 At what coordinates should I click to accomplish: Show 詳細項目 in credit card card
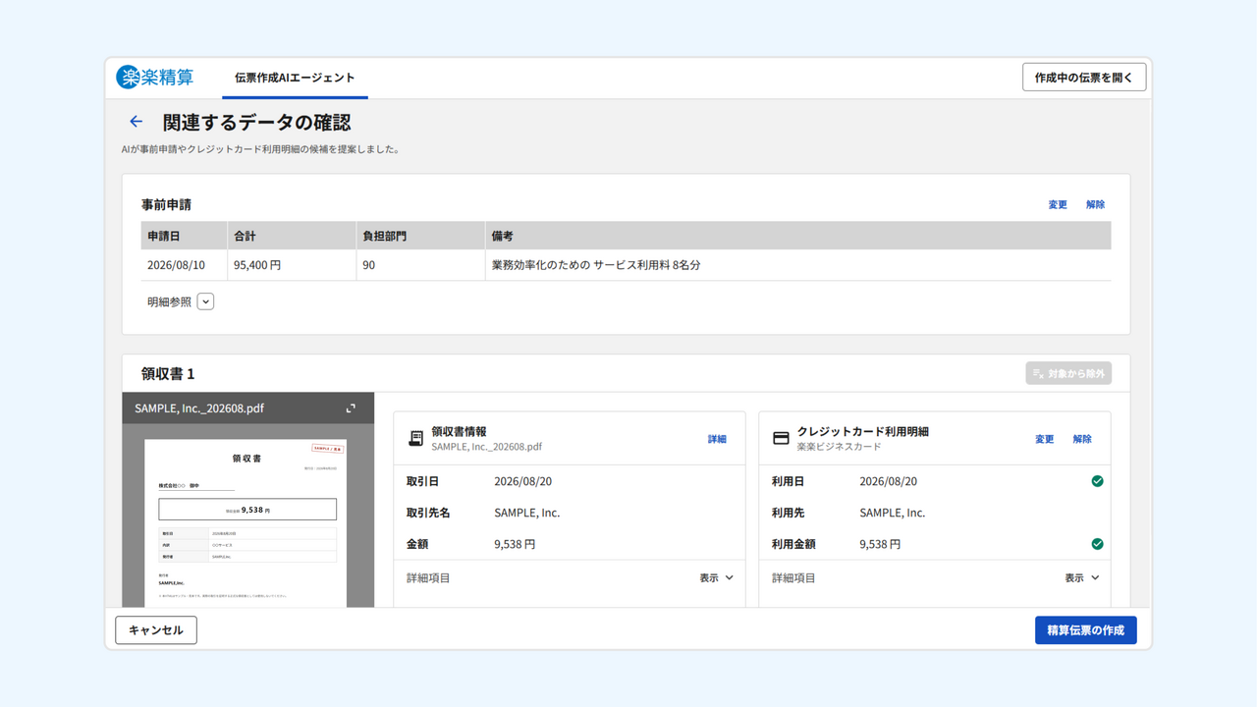pos(1081,578)
